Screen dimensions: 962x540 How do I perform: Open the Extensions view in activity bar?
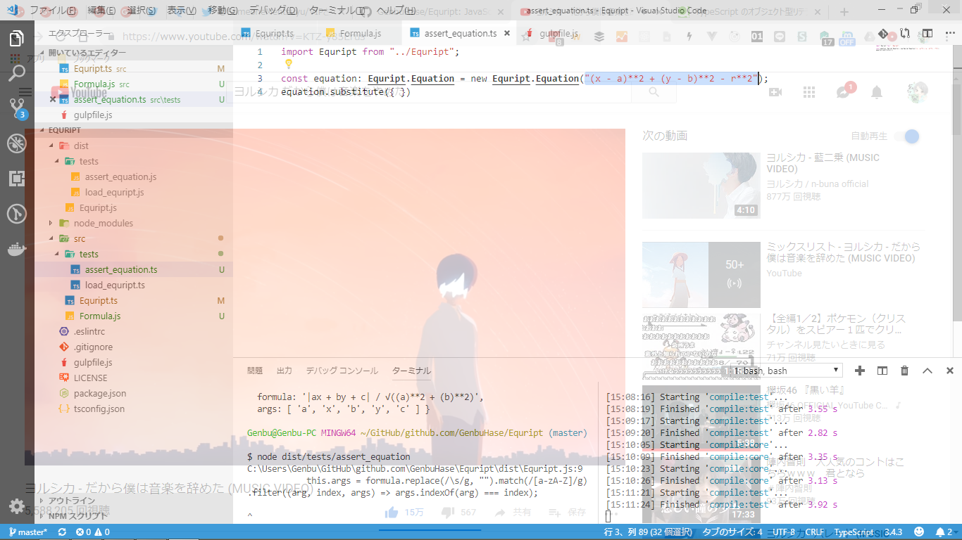tap(17, 179)
